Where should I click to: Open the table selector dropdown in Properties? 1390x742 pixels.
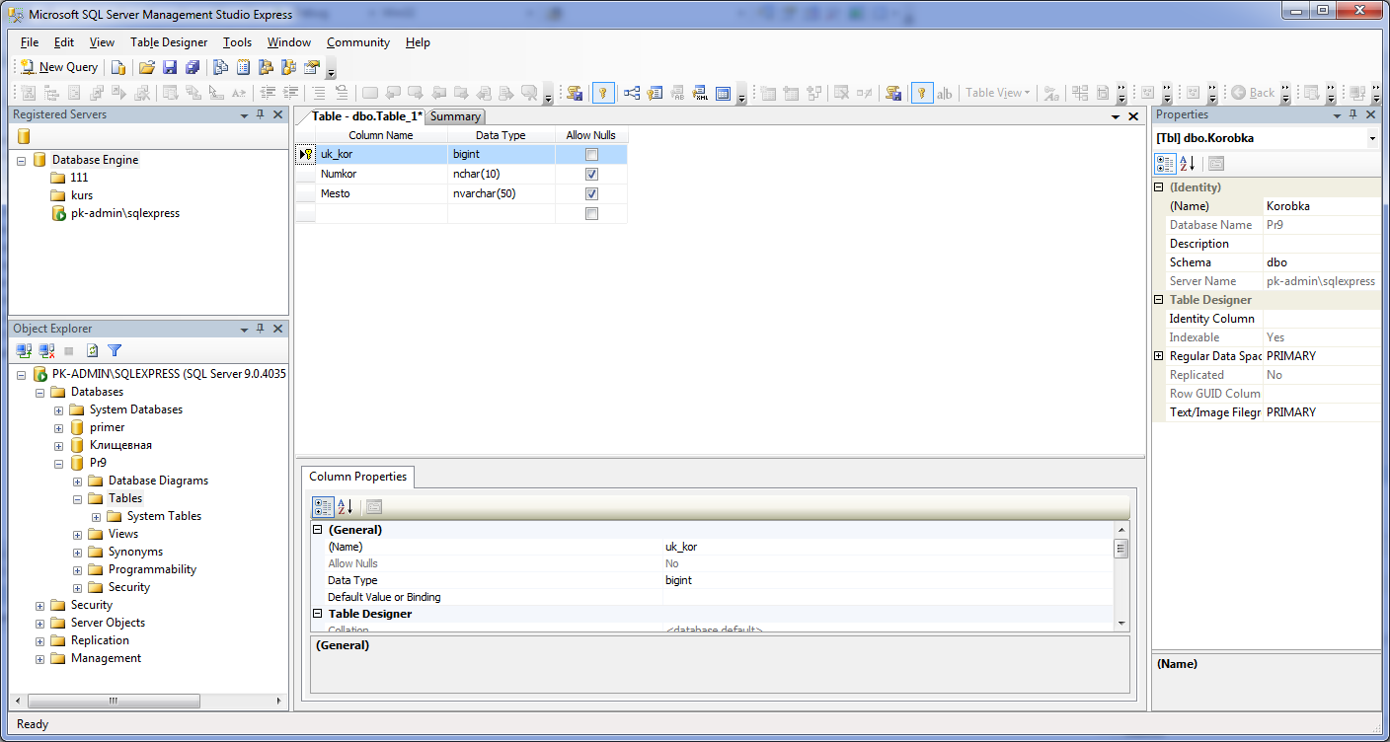click(1372, 139)
